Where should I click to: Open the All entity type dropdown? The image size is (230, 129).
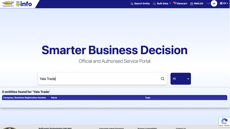(x=181, y=79)
